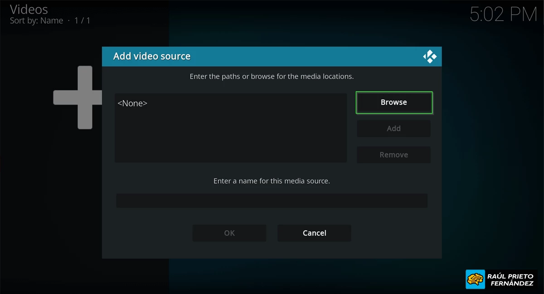Click the Add video source title bar

tap(152, 56)
